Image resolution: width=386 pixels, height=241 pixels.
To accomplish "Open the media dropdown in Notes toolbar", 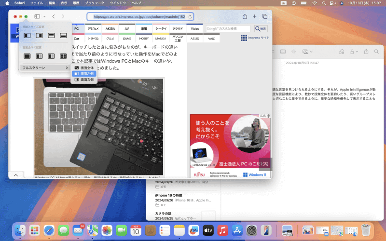I will pyautogui.click(x=307, y=52).
